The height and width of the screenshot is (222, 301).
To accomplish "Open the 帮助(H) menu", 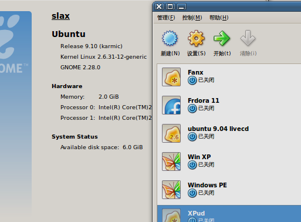I will pos(219,18).
